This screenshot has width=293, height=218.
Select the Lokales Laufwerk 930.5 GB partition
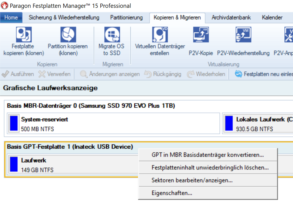pyautogui.click(x=258, y=123)
